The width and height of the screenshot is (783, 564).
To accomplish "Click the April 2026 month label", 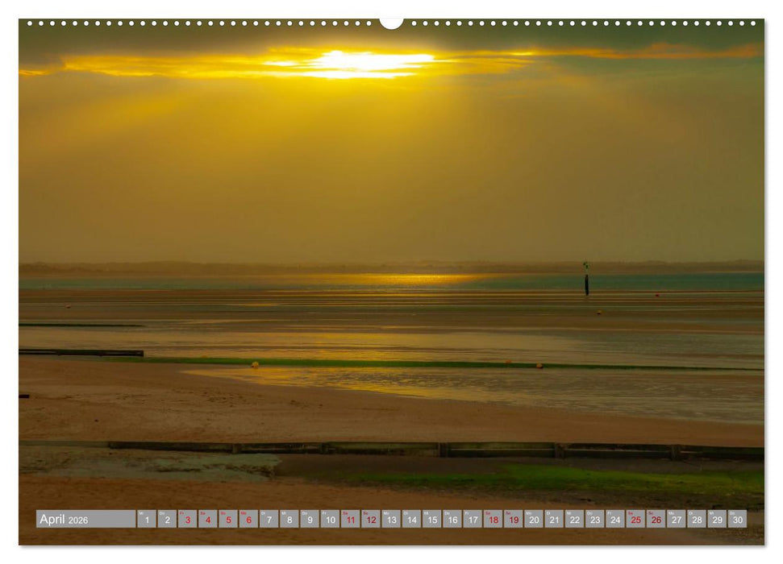I will 85,520.
